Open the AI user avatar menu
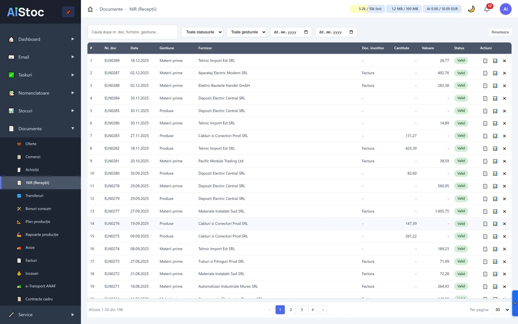Screen dimensions: 518x324 [505, 9]
